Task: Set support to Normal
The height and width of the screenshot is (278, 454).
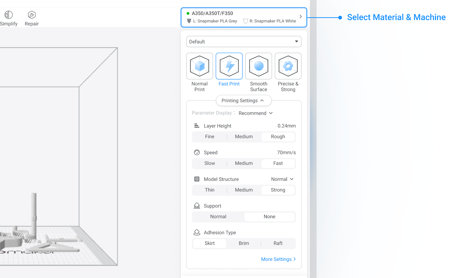Action: pyautogui.click(x=218, y=217)
